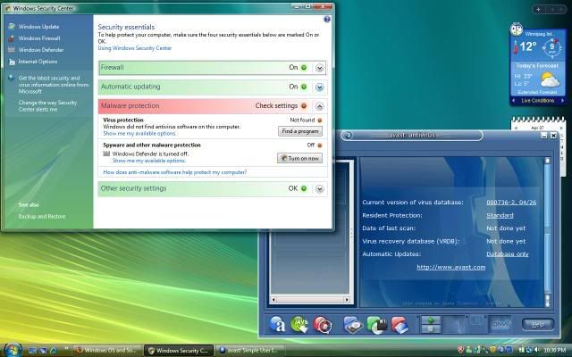
Task: Open the Windows Start orb
Action: point(13,350)
